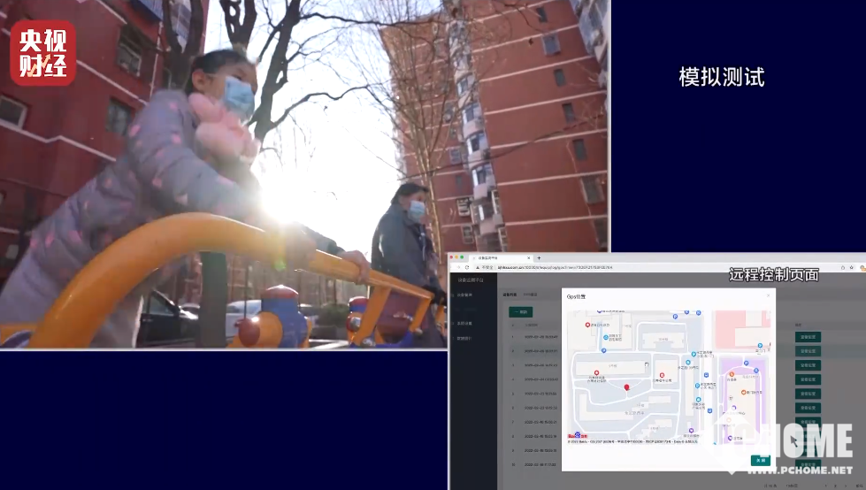Click the red GPS location pin on map
This screenshot has height=490, width=866.
coord(626,388)
